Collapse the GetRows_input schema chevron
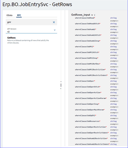Viewport: 128px width, 148px height. [x=92, y=15]
